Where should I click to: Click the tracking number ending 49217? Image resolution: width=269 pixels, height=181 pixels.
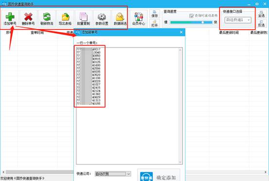(89, 49)
